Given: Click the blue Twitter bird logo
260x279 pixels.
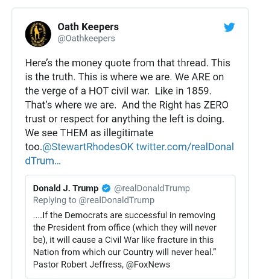Looking at the screenshot, I should (229, 27).
